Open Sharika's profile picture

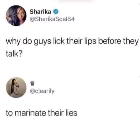16,16
